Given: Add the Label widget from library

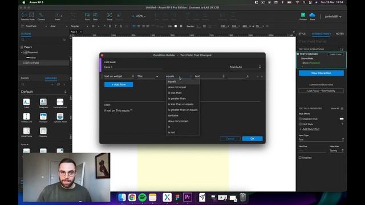Looking at the screenshot, I should (26, 104).
